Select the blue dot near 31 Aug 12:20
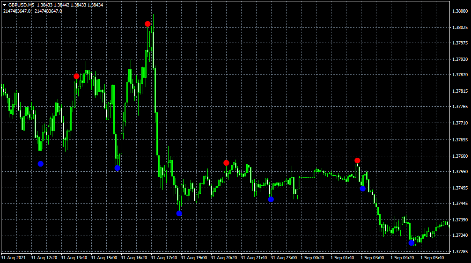Screen dimensions: 471x263 tap(41, 164)
